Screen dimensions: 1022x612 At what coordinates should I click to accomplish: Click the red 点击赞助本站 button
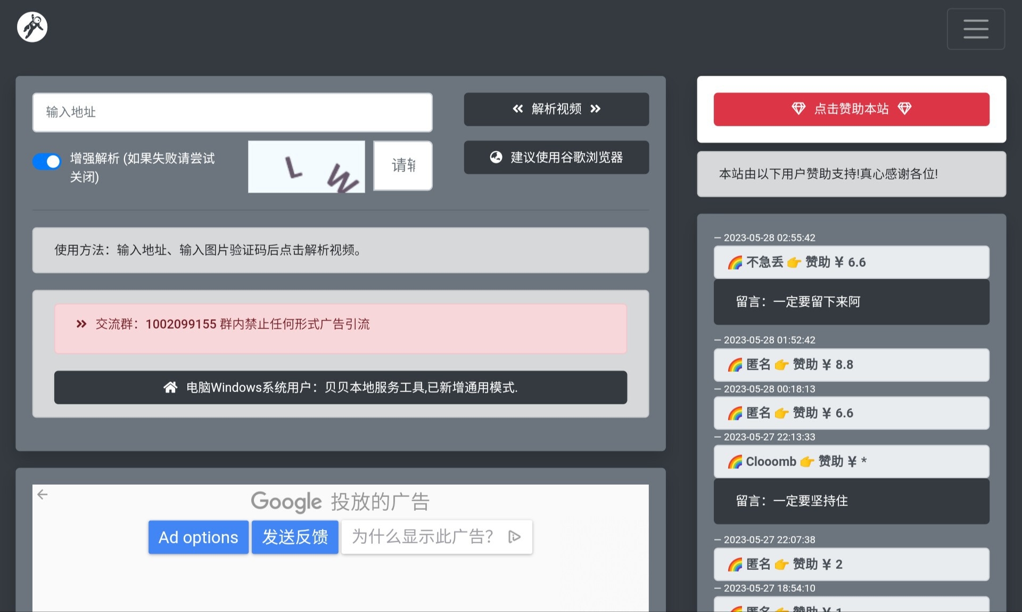(x=851, y=109)
